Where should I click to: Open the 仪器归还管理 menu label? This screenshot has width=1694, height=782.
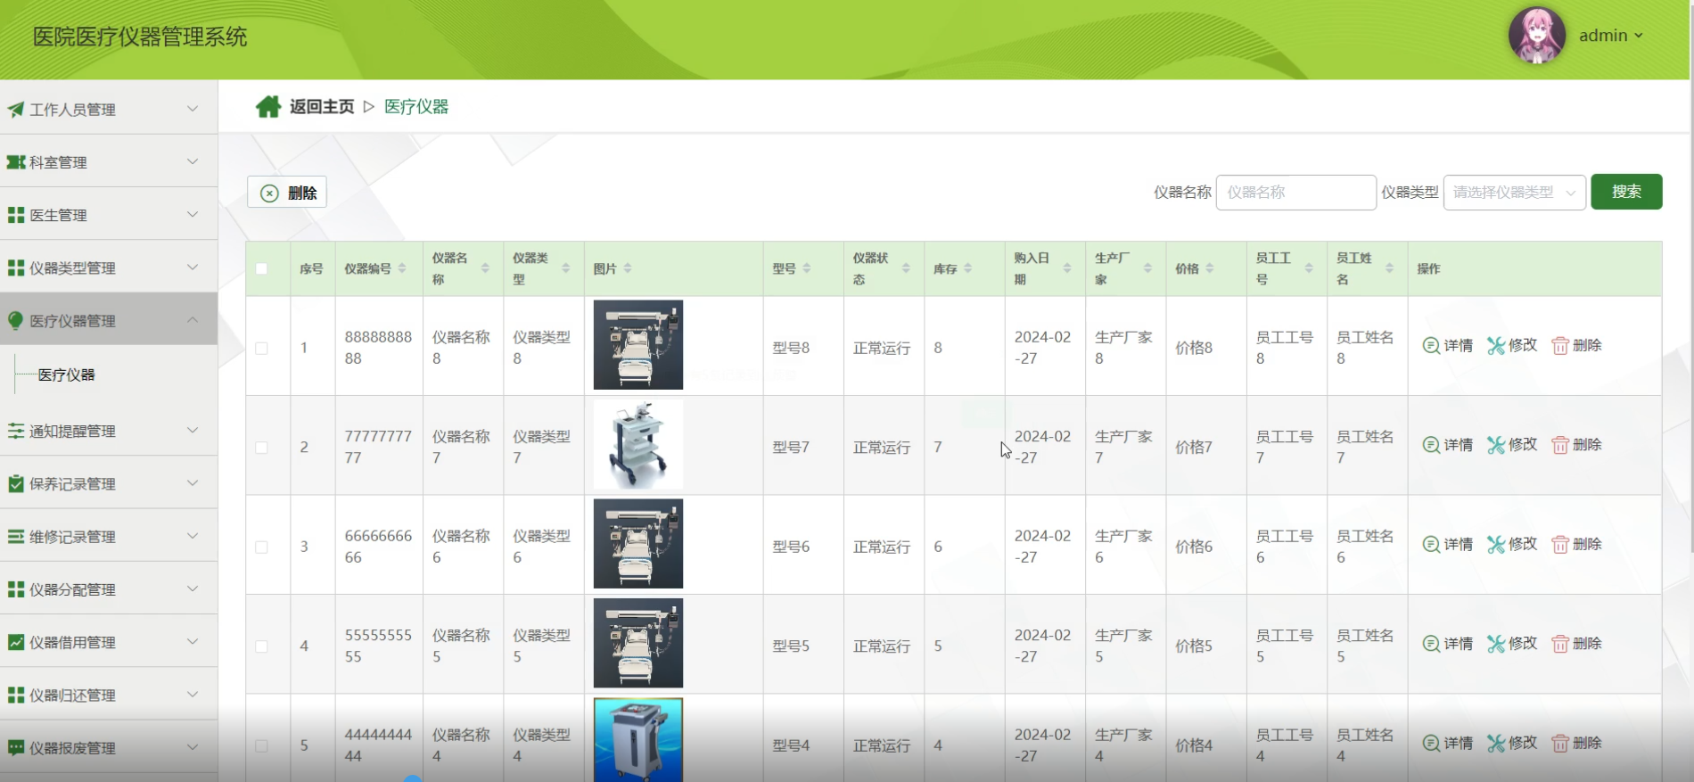tap(72, 696)
